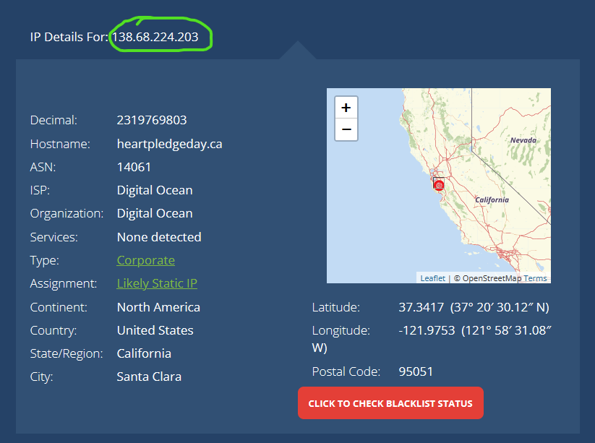This screenshot has width=595, height=443.
Task: Click the Continent value North America
Action: (x=158, y=307)
